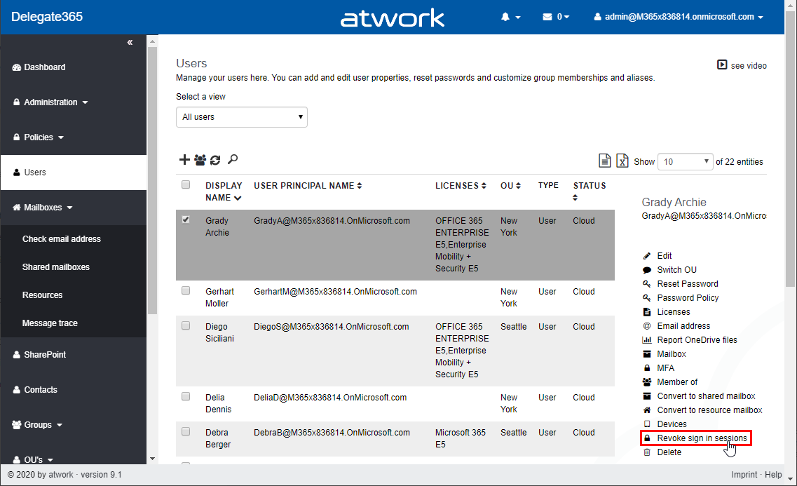Check the Gerhart Moller row checkbox
Image resolution: width=797 pixels, height=486 pixels.
186,290
